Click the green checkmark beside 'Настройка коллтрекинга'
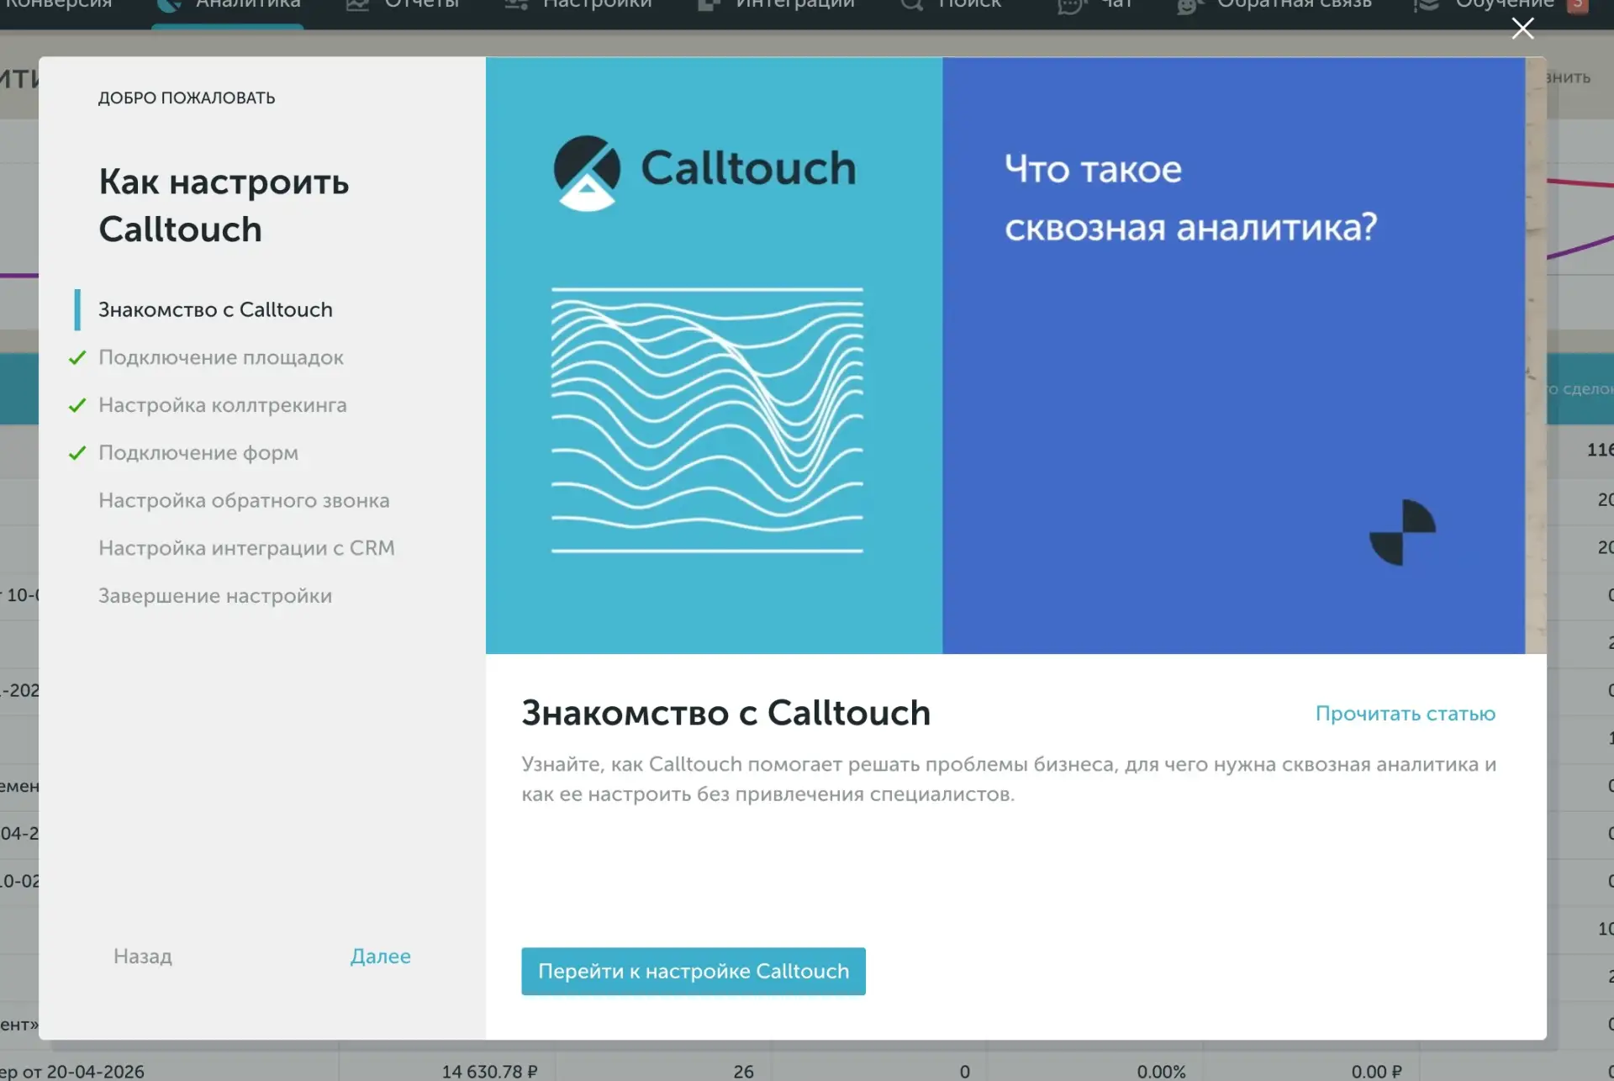This screenshot has width=1614, height=1081. (77, 405)
